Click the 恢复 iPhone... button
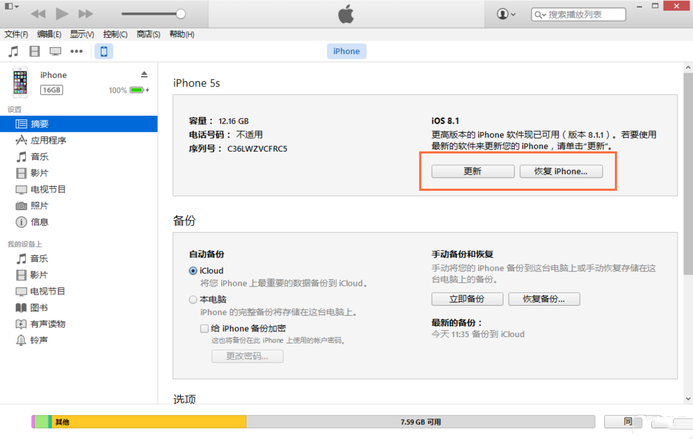 coord(561,171)
